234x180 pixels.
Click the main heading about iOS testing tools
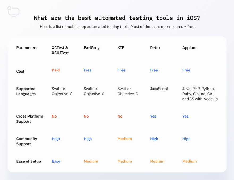[117, 18]
